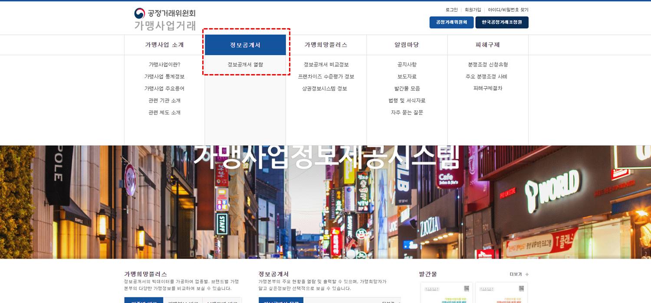Open the 피해구제 menu

488,45
